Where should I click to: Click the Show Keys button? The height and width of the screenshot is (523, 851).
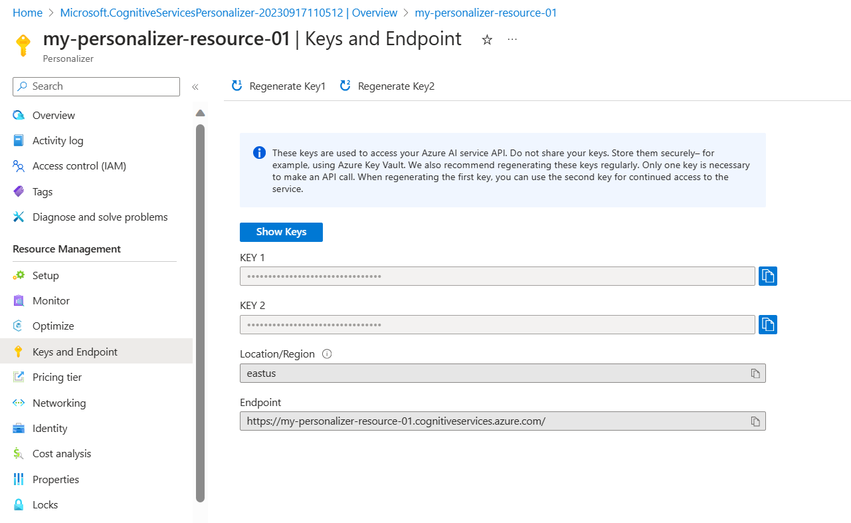(x=281, y=232)
